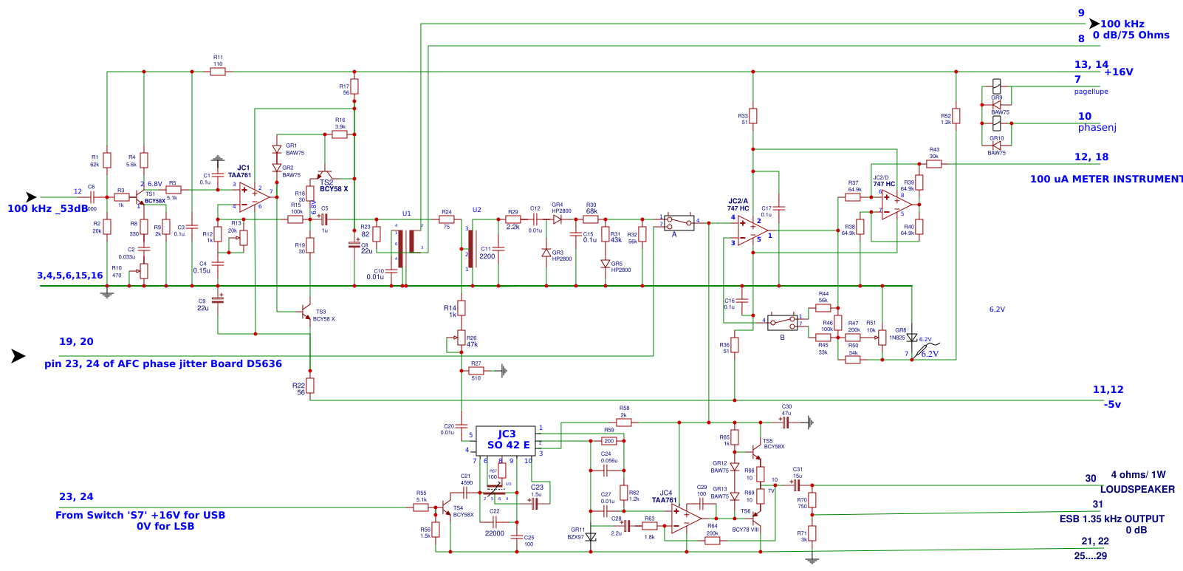Click the '19, 20' pin label

[x=76, y=341]
